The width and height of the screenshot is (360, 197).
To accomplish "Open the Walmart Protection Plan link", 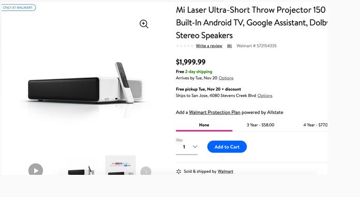I will [215, 112].
